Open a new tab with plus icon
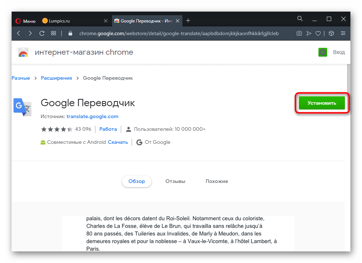Image resolution: width=362 pixels, height=263 pixels. pyautogui.click(x=188, y=21)
